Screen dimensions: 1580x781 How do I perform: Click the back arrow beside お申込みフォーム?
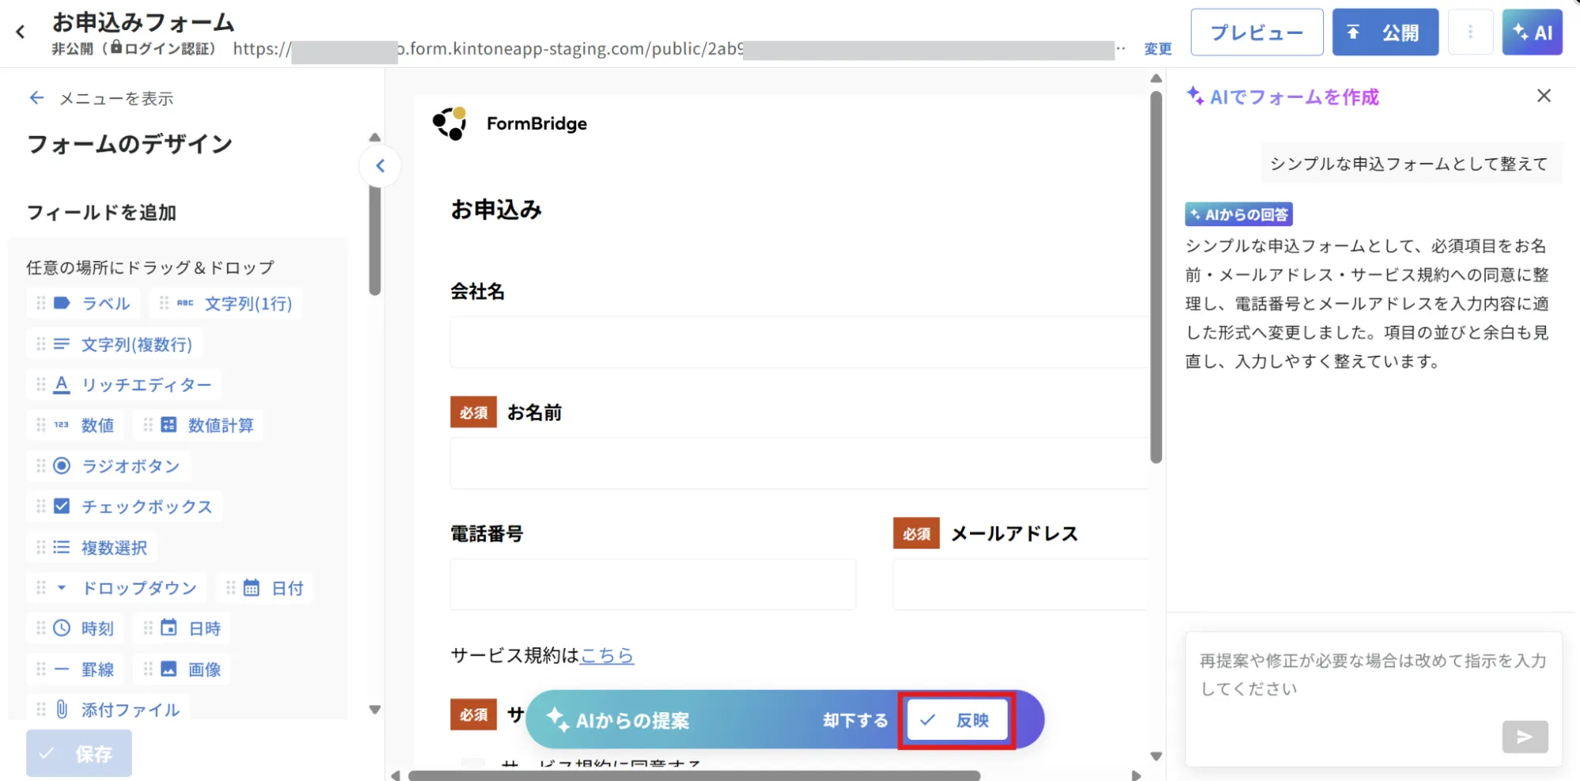(21, 32)
